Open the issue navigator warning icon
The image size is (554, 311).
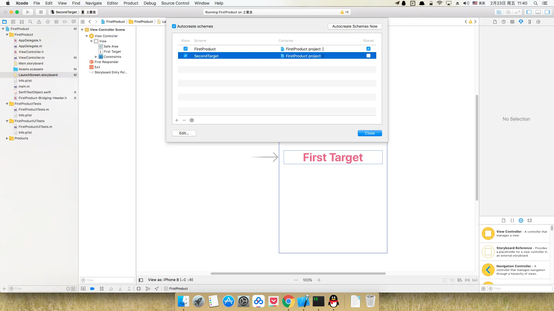(39, 22)
